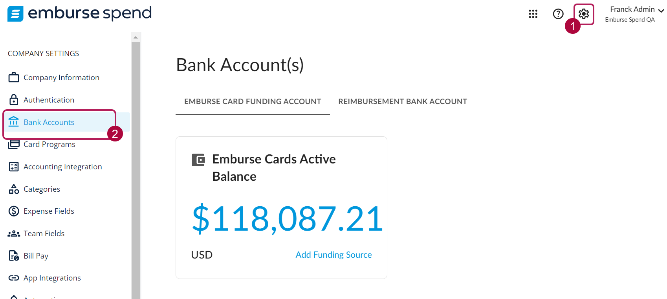667x299 pixels.
Task: Click the Accounting Integration icon
Action: coord(14,166)
